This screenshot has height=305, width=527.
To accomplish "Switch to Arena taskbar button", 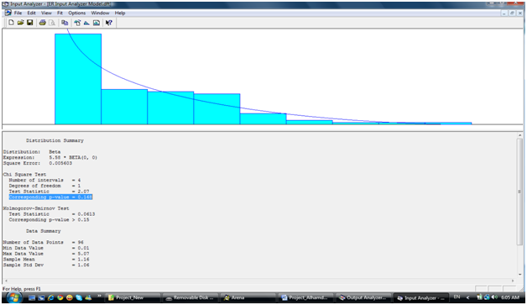I will pos(248,297).
